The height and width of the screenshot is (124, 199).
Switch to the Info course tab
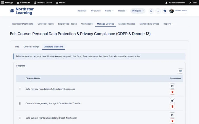click(17, 47)
